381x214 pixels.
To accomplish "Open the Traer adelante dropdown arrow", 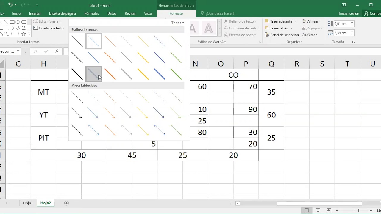I will pyautogui.click(x=296, y=21).
